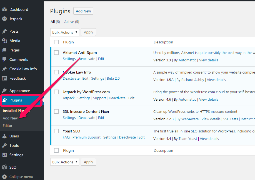Deactivate Jetpack by WordPress.com
This screenshot has width=255, height=180.
point(117,98)
